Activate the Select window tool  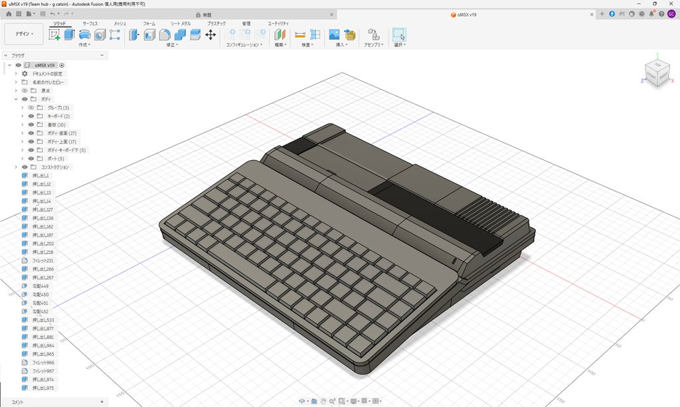tap(399, 35)
